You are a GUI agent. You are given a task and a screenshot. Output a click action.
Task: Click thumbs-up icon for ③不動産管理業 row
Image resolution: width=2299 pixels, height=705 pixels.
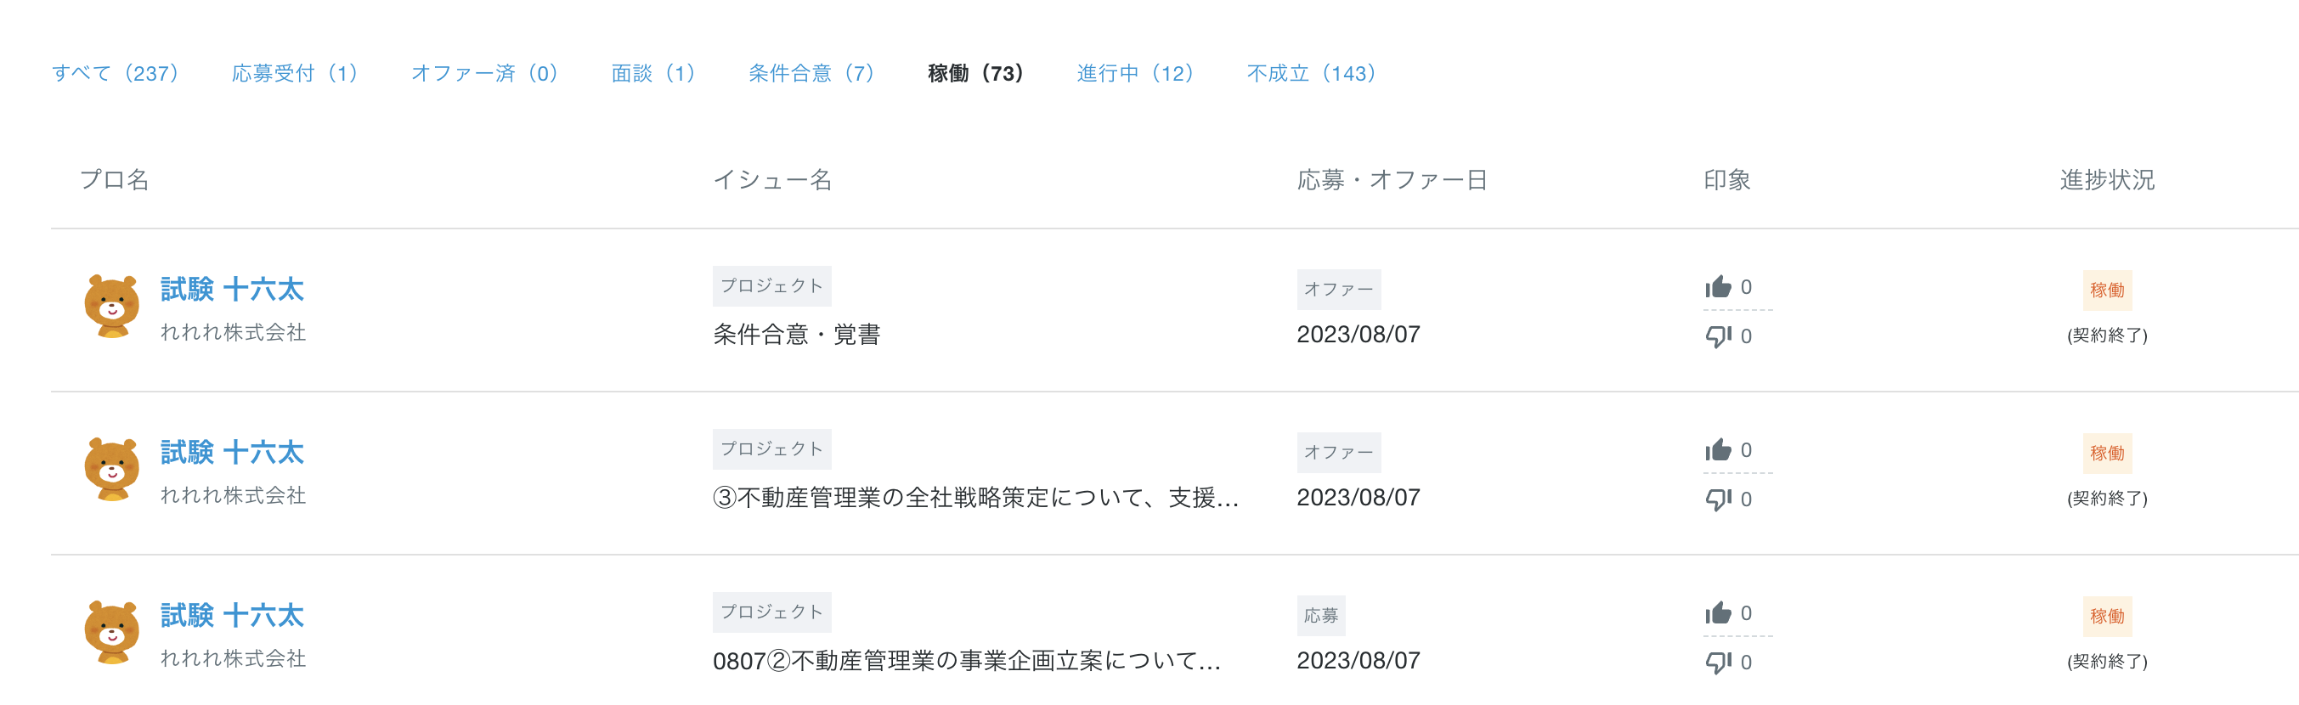click(x=1717, y=450)
